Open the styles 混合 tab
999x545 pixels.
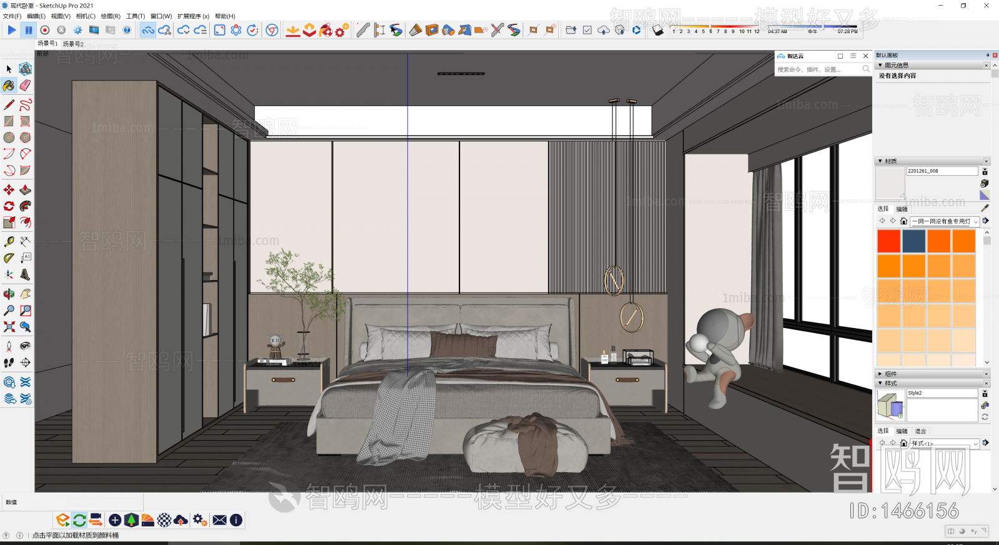[x=921, y=431]
